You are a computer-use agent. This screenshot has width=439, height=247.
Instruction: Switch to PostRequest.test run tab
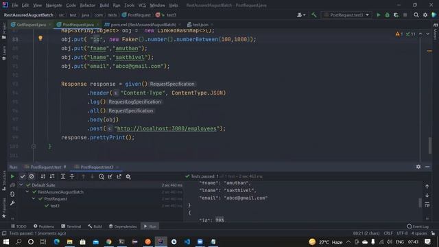pos(45,167)
